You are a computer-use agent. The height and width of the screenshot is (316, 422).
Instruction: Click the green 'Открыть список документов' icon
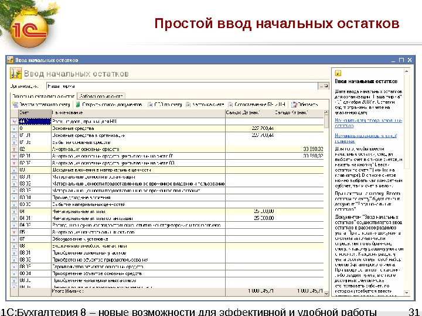78,105
